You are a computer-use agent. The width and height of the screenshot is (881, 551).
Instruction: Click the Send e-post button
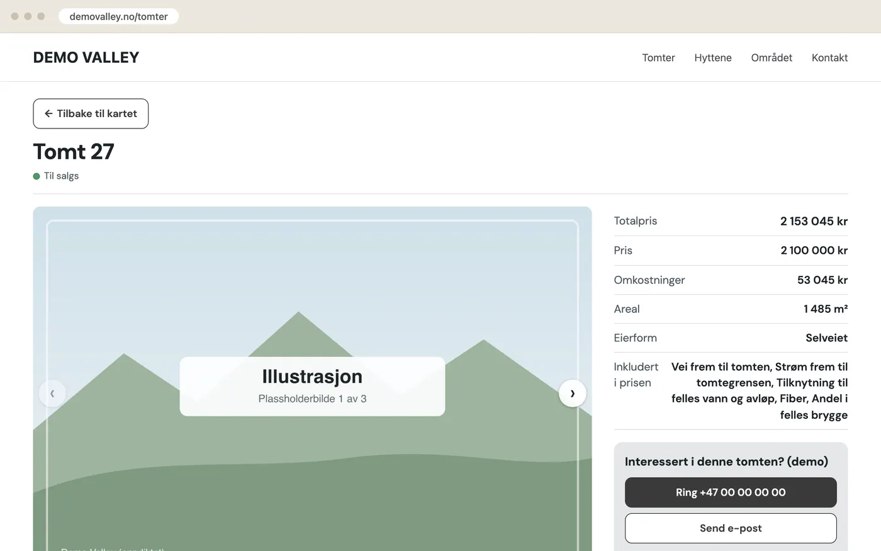[x=731, y=528]
